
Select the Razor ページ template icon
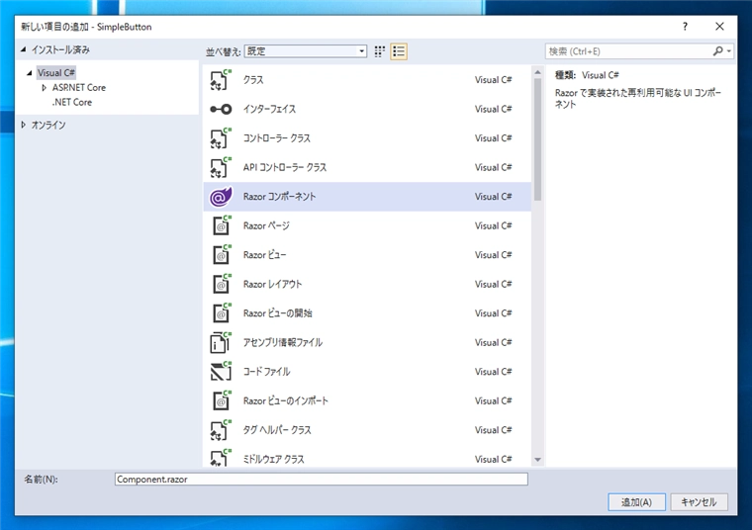(221, 225)
